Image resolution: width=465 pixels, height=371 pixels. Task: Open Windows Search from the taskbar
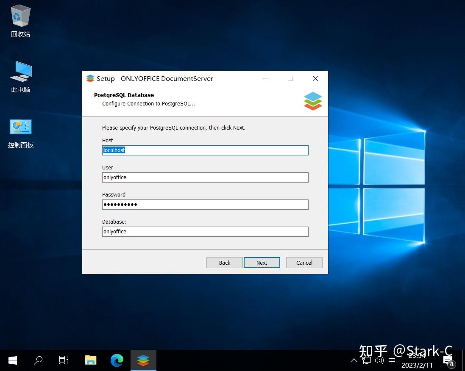[38, 360]
